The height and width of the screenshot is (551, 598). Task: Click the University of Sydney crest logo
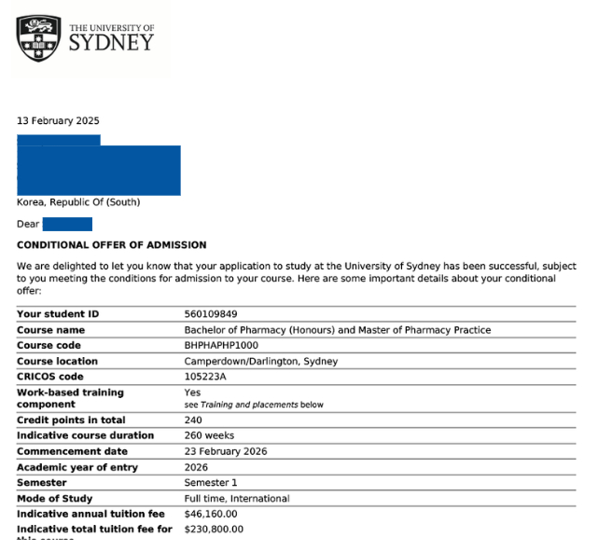pos(38,38)
